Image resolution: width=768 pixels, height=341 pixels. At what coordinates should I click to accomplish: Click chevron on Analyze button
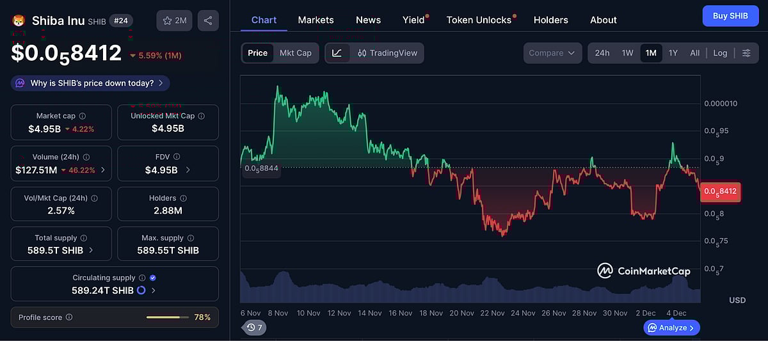pyautogui.click(x=692, y=328)
